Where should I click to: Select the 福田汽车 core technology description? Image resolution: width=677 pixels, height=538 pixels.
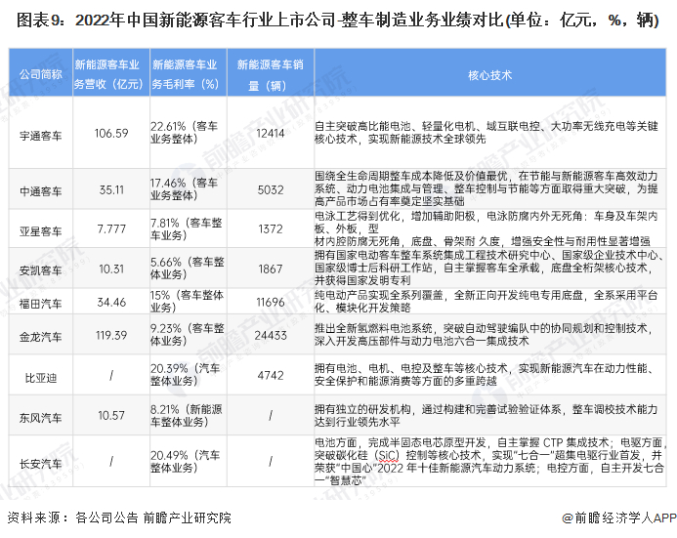(x=487, y=301)
